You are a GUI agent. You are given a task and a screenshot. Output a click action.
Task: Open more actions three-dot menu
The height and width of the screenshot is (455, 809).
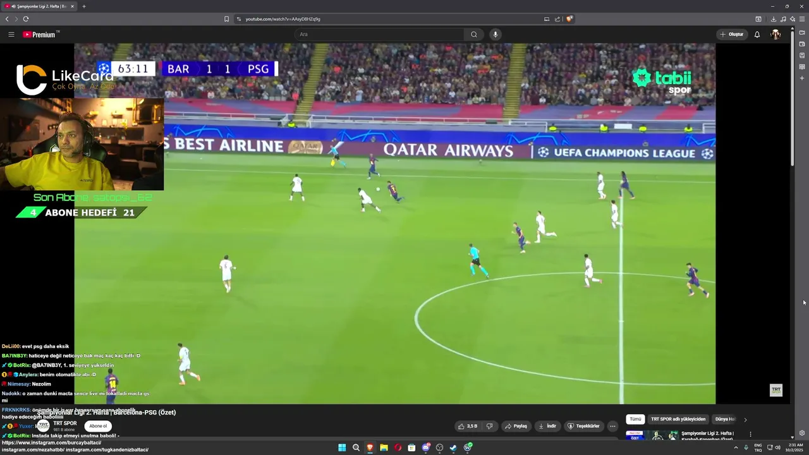[x=612, y=426]
